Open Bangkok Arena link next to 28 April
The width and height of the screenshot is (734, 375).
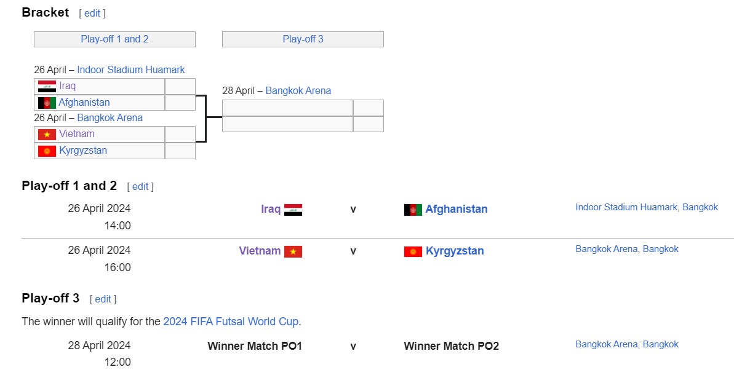coord(298,91)
